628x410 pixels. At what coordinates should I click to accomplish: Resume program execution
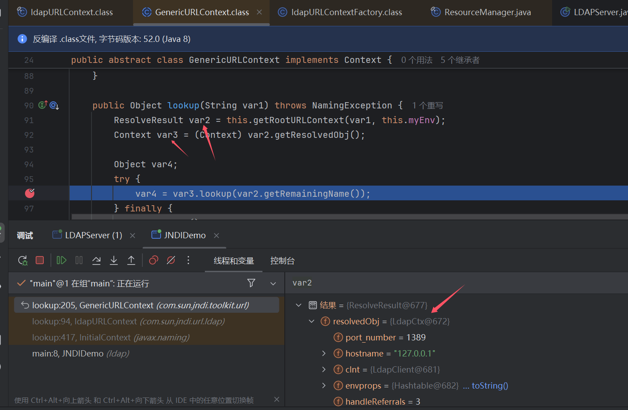tap(62, 260)
